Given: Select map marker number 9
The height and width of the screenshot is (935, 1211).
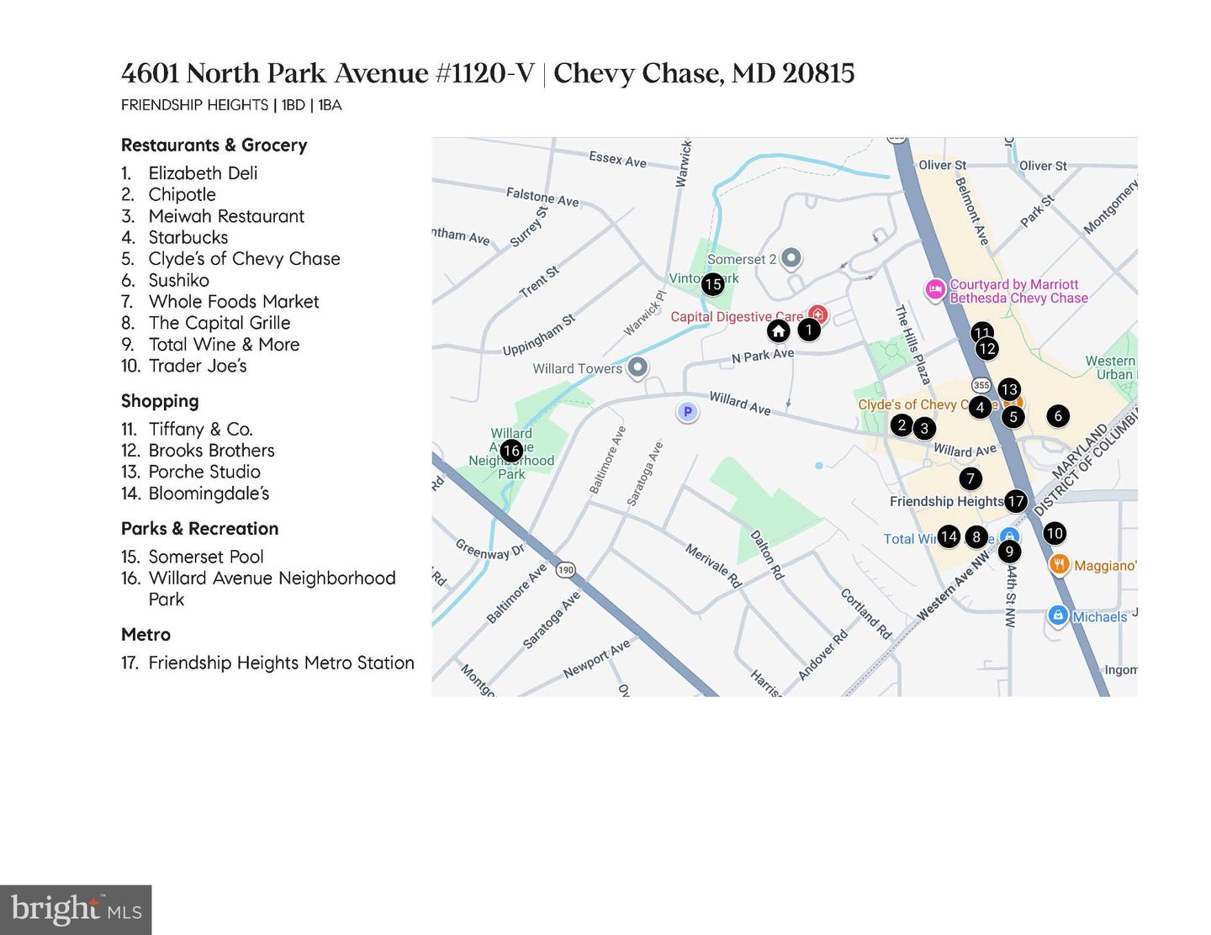Looking at the screenshot, I should click(x=1008, y=552).
